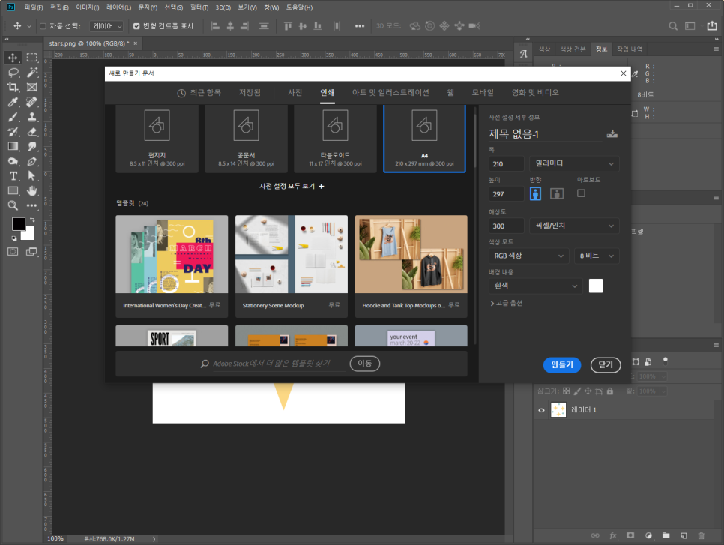Select the Stationery Scene Mockup template thumbnail

[x=292, y=254]
